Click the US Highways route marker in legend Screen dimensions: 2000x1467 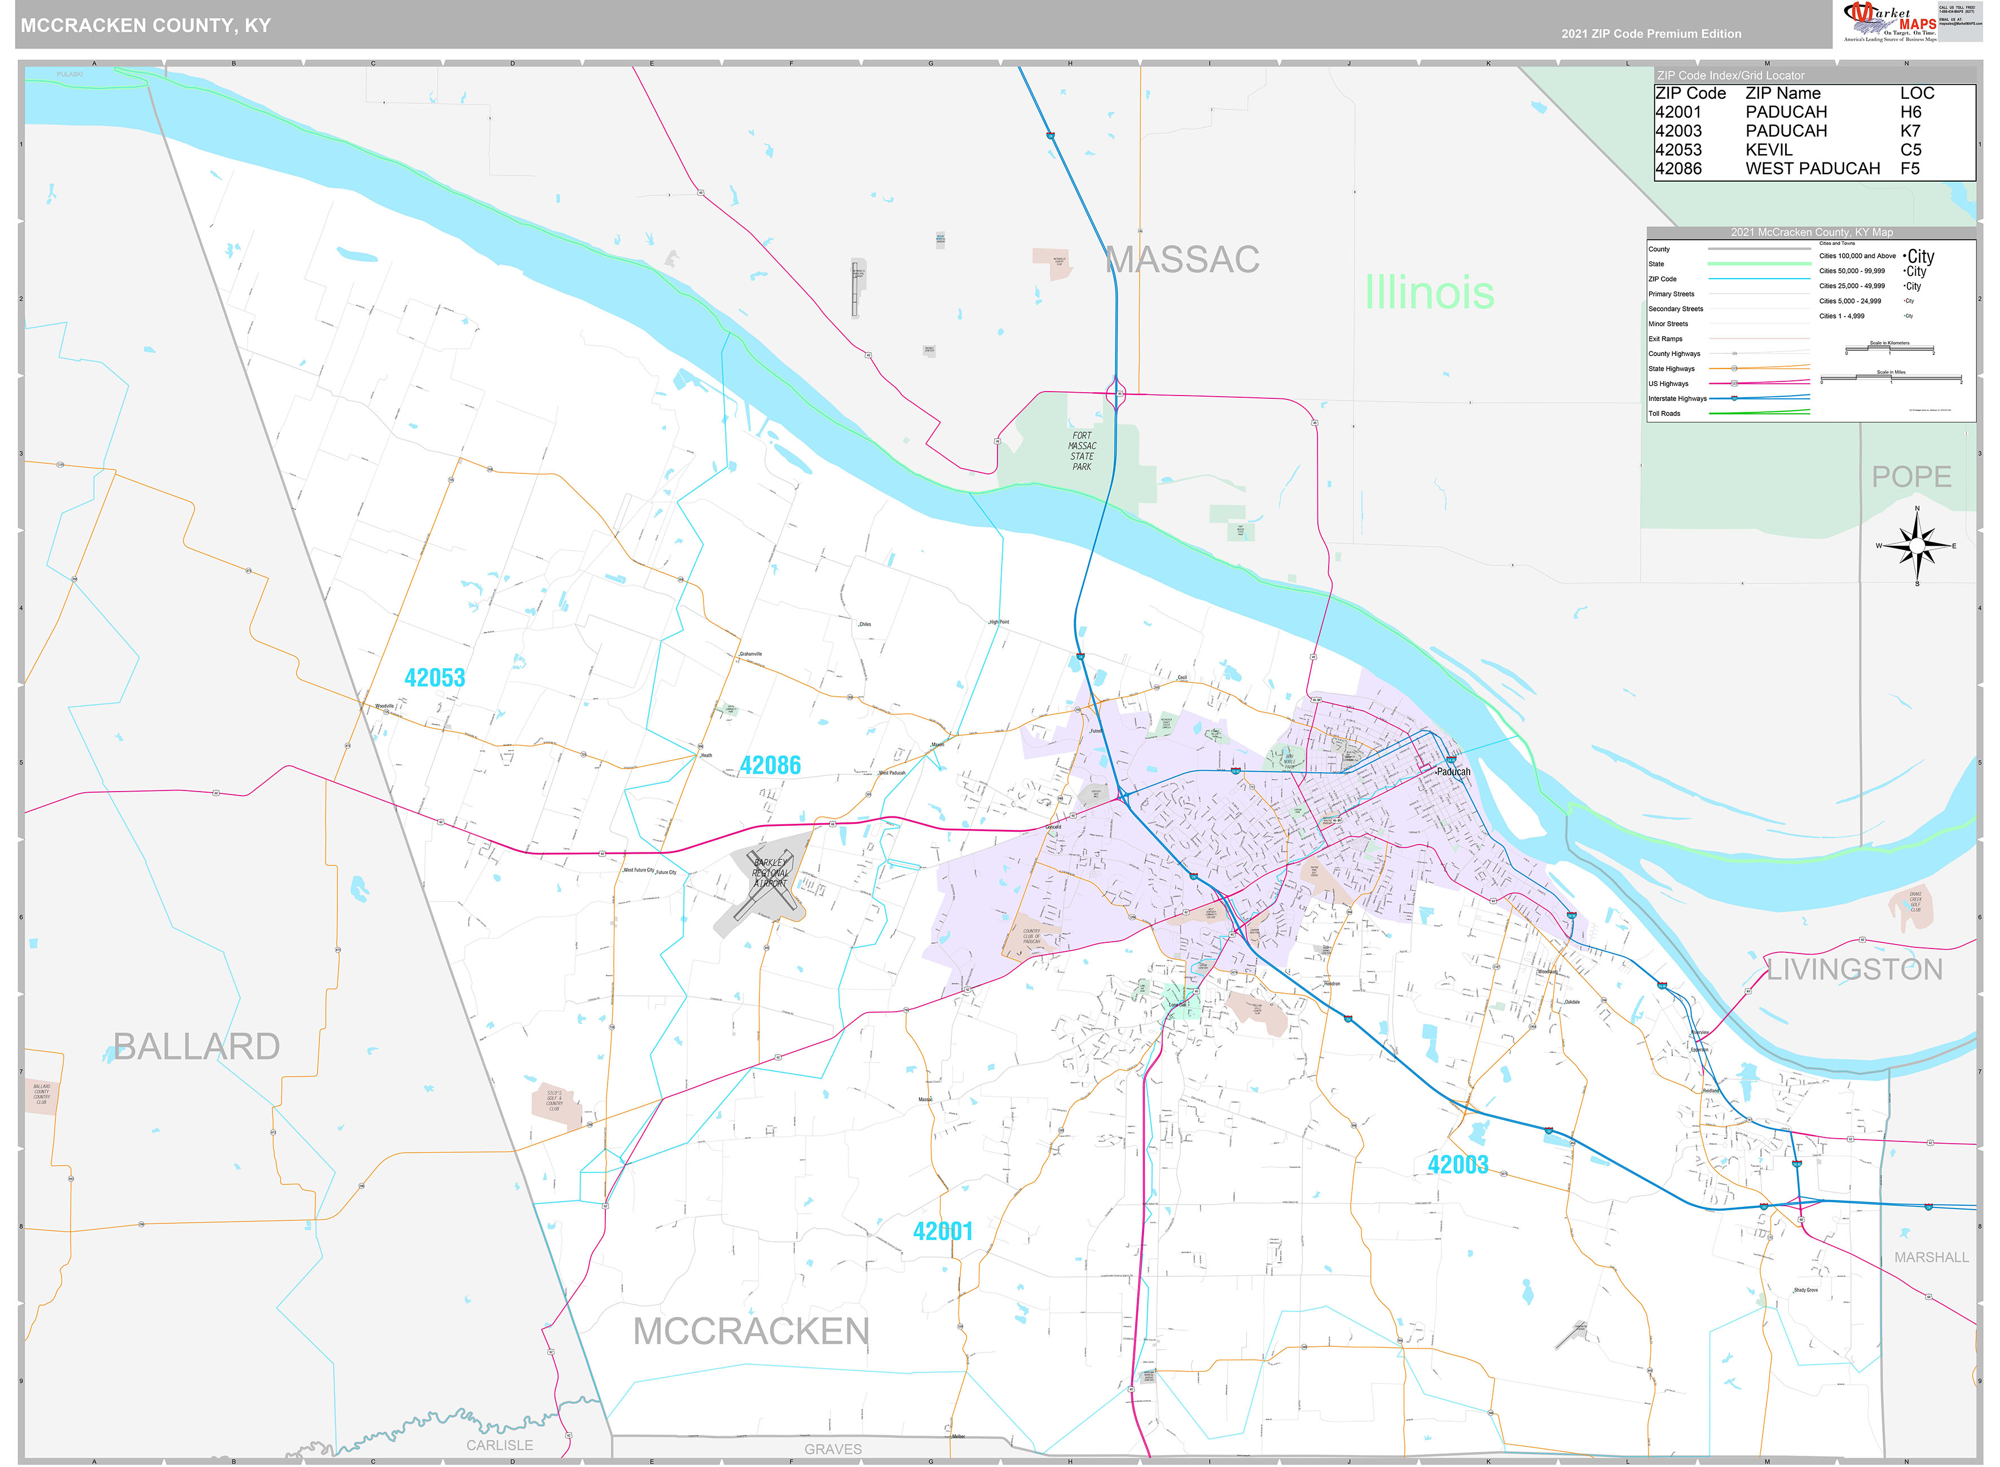click(x=1735, y=384)
